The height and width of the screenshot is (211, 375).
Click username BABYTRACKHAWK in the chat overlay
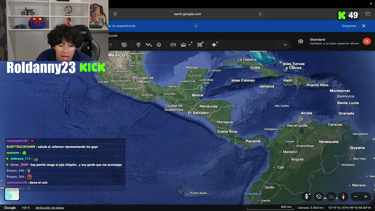coord(21,147)
